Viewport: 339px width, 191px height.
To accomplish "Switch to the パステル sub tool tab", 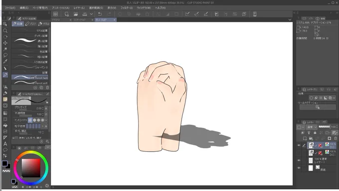I will (30, 24).
